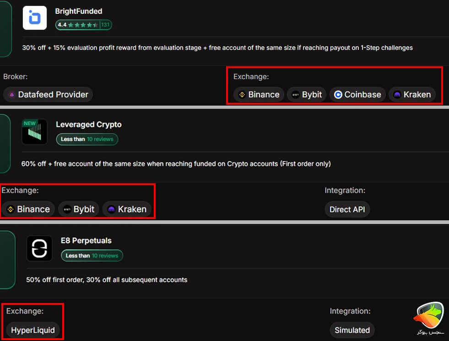Select the Bybit chip under BrightFunded

coord(307,95)
